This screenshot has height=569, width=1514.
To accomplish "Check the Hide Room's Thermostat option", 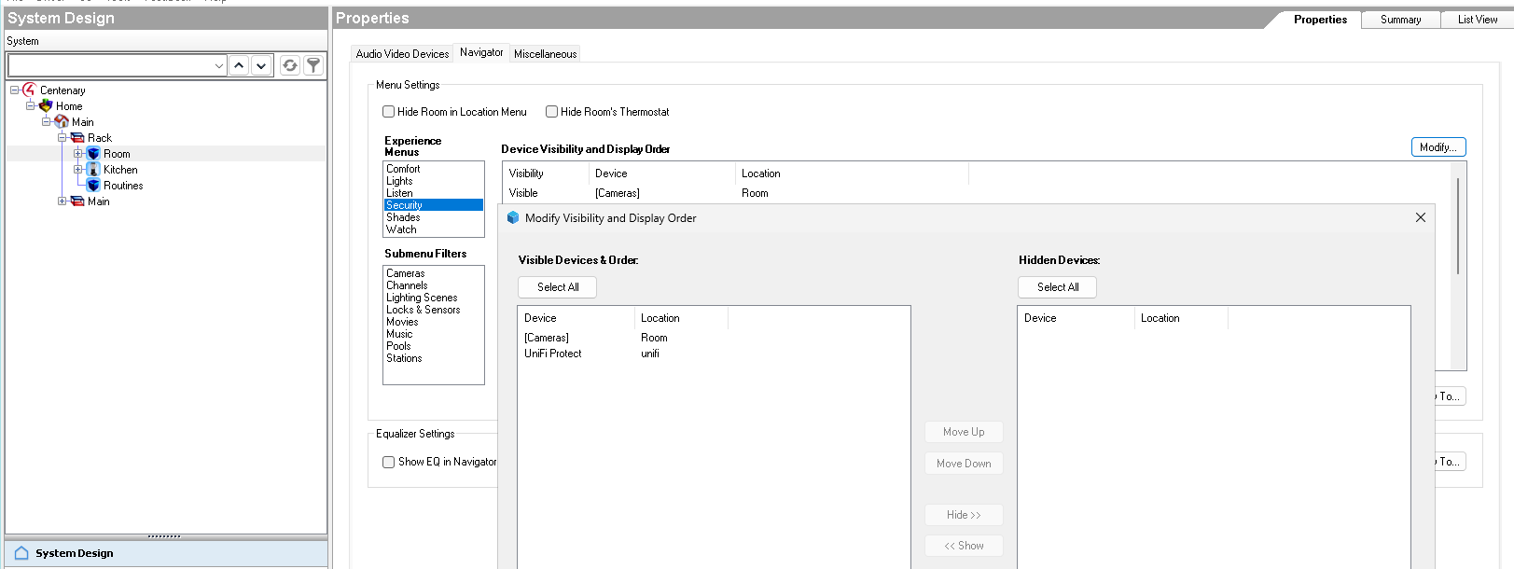I will [x=552, y=112].
